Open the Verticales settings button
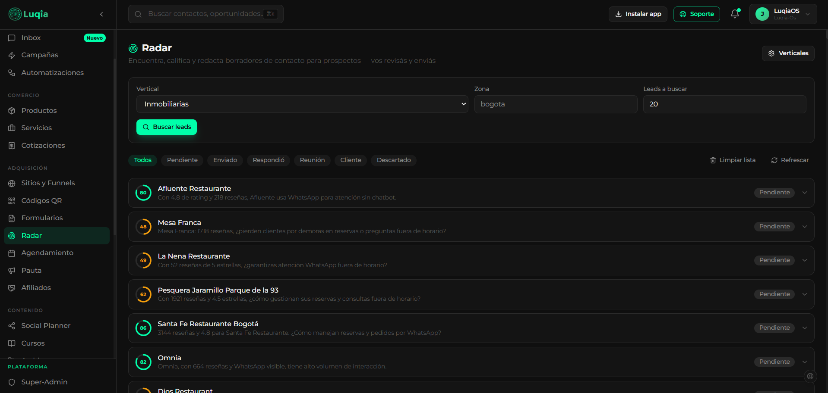The height and width of the screenshot is (393, 828). point(788,53)
